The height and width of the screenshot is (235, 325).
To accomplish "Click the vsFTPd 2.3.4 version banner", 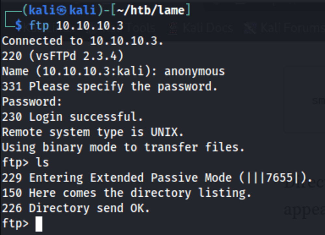I will tap(76, 56).
